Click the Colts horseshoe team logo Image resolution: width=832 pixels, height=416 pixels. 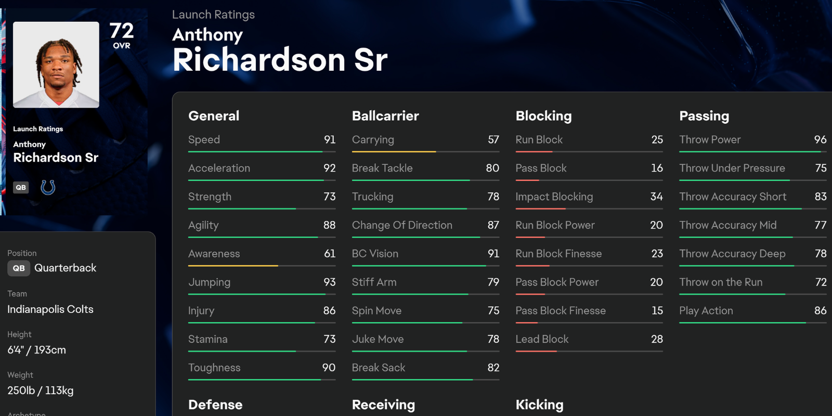(48, 187)
